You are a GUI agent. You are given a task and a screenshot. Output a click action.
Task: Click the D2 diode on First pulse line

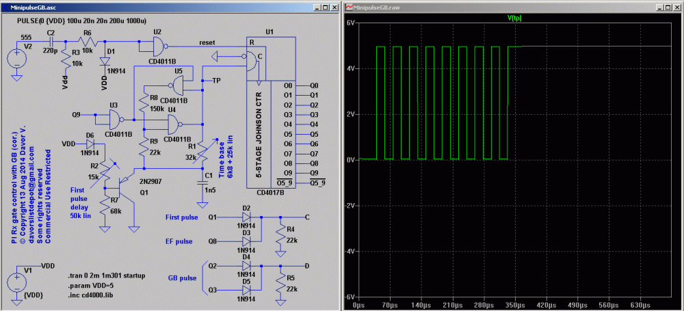247,217
